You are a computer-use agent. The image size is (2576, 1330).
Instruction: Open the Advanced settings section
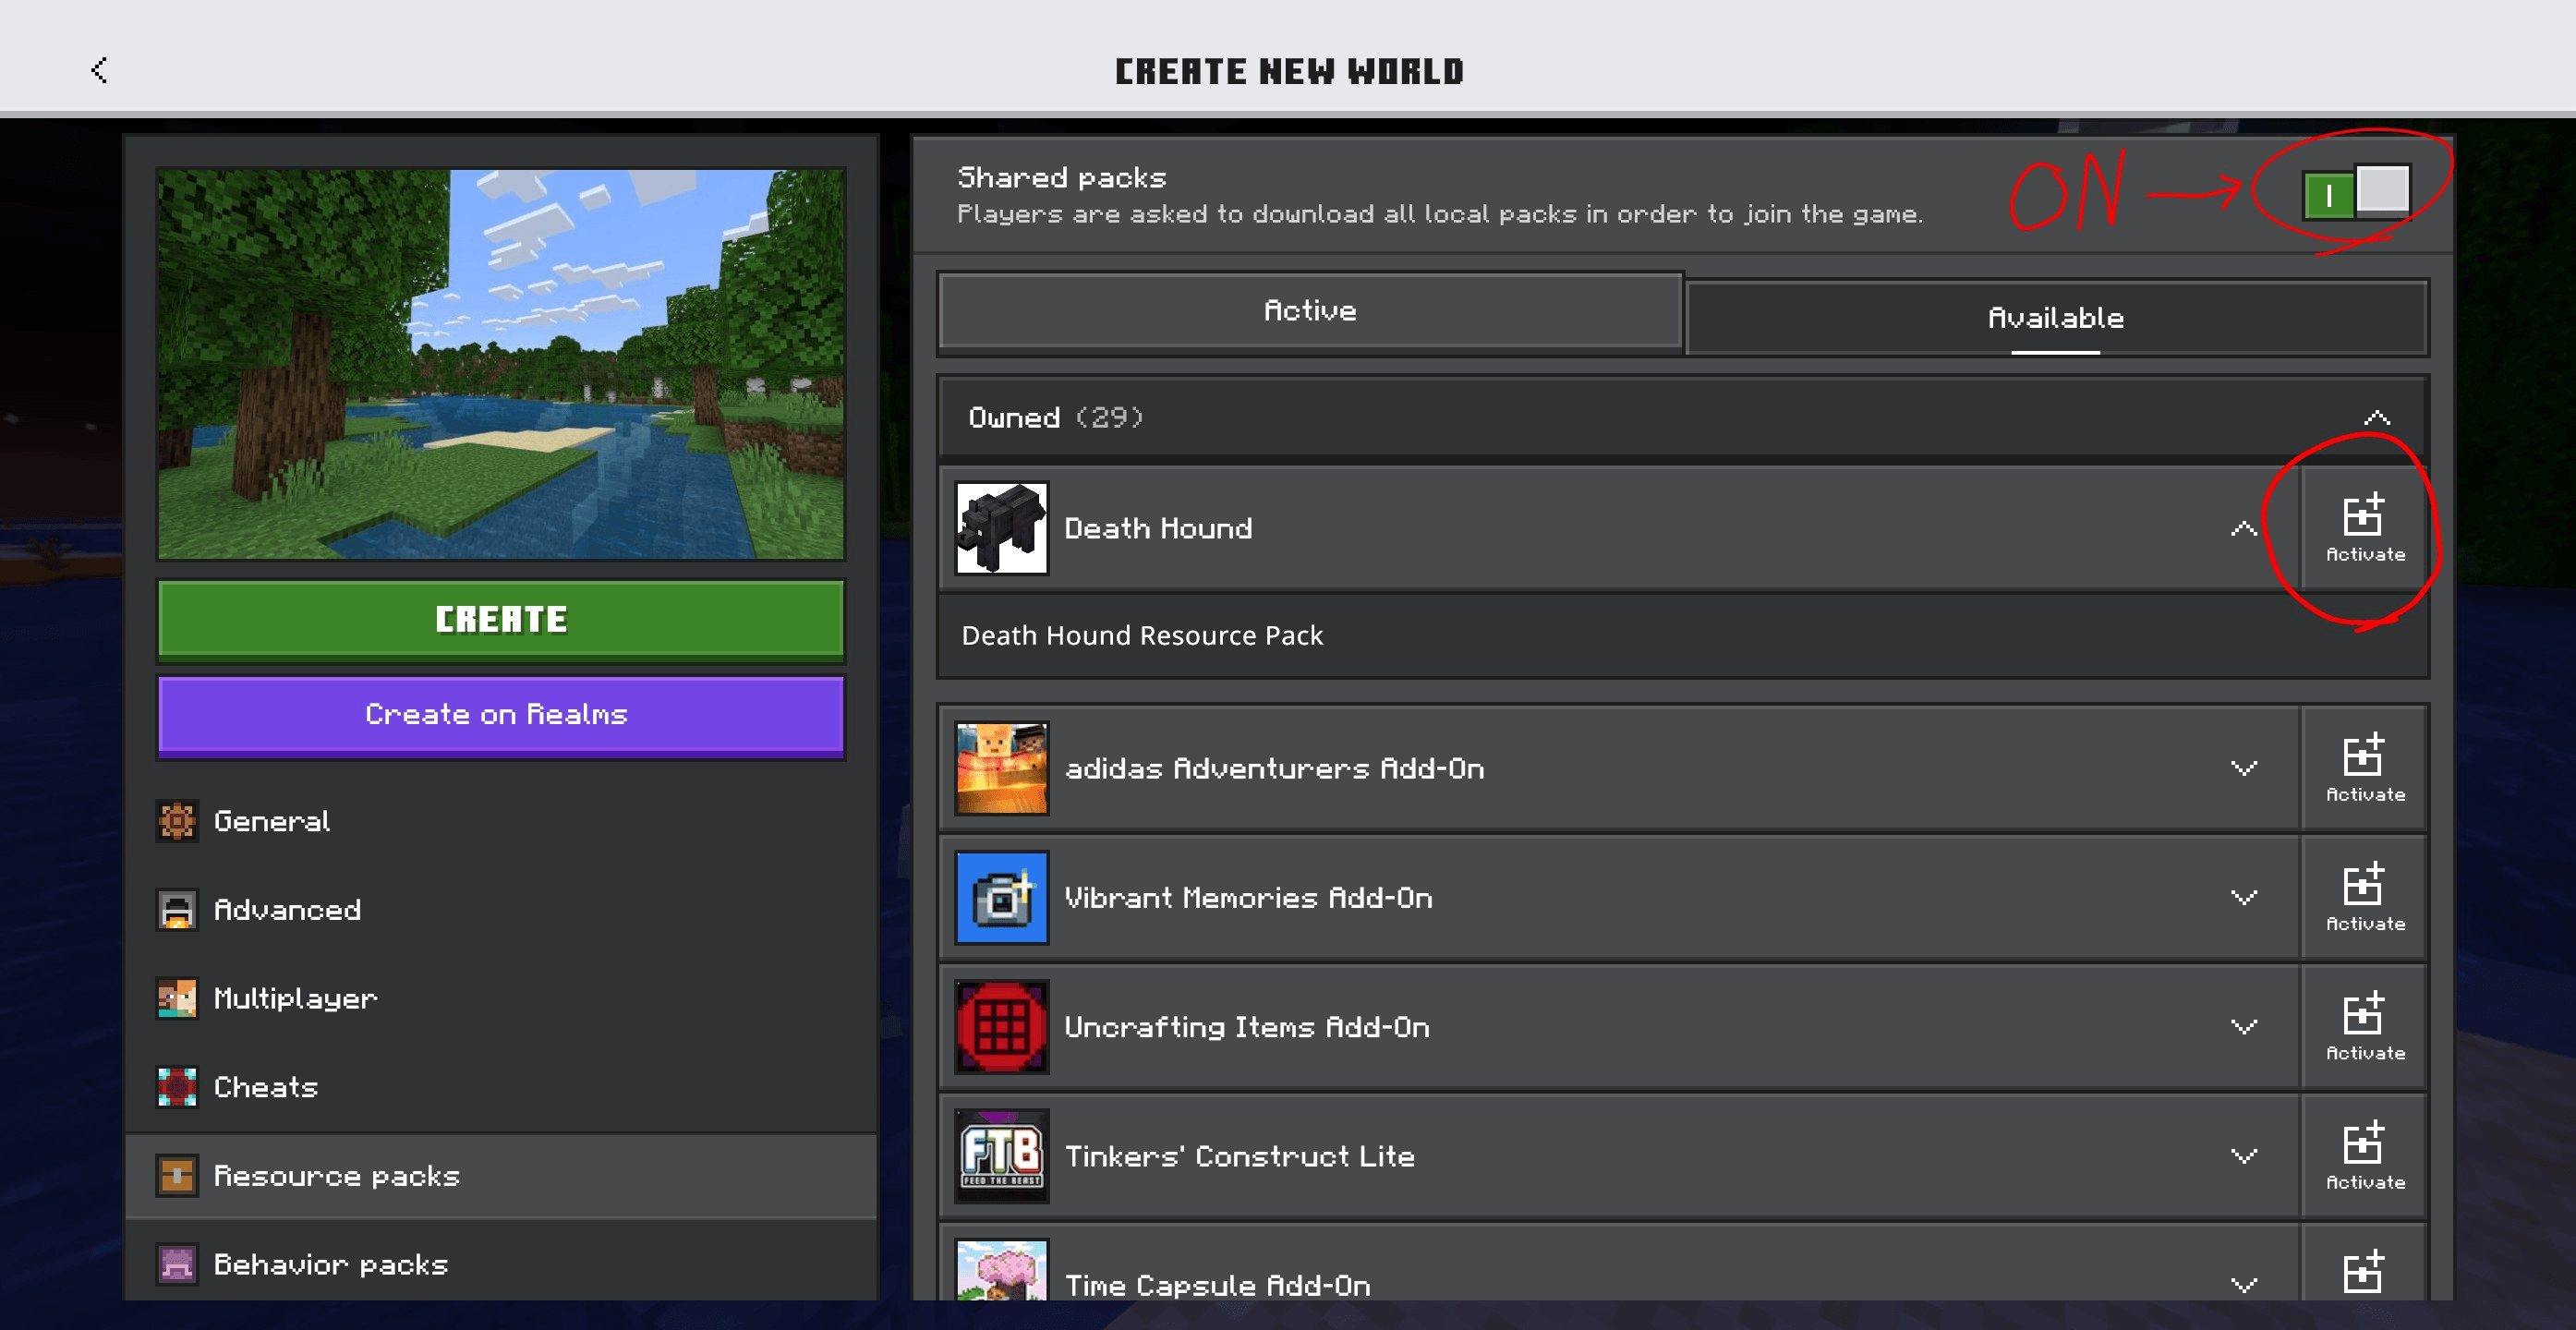coord(501,909)
